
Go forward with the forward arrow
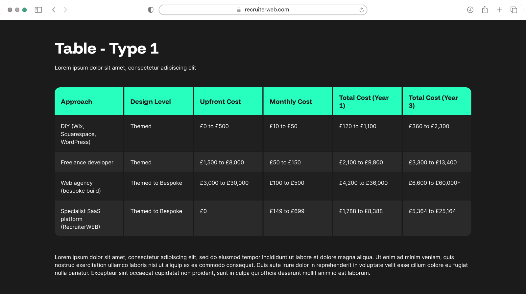(x=65, y=10)
